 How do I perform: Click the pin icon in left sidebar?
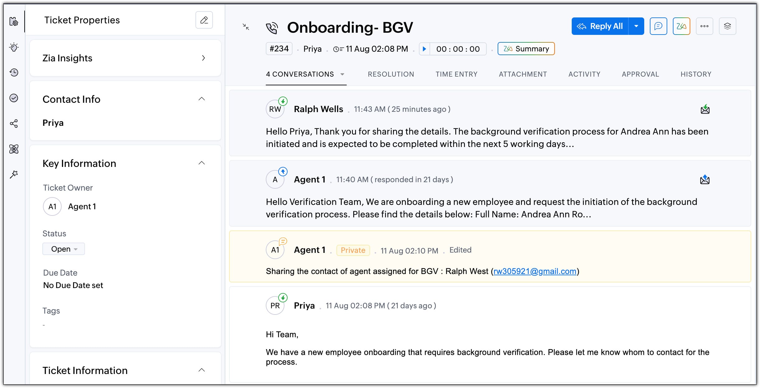click(14, 174)
